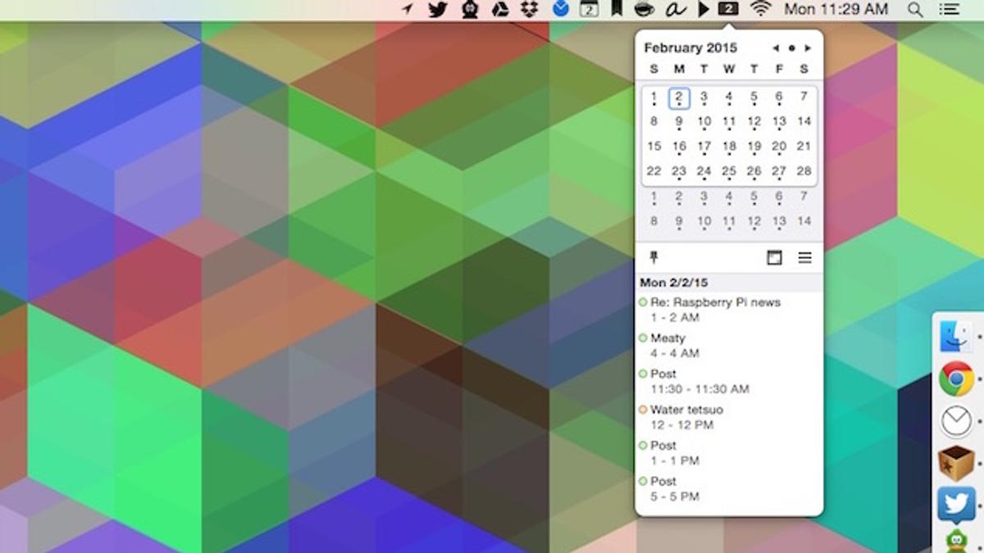Open the 'Water tetsuo' event
This screenshot has height=553, width=984.
pyautogui.click(x=686, y=410)
